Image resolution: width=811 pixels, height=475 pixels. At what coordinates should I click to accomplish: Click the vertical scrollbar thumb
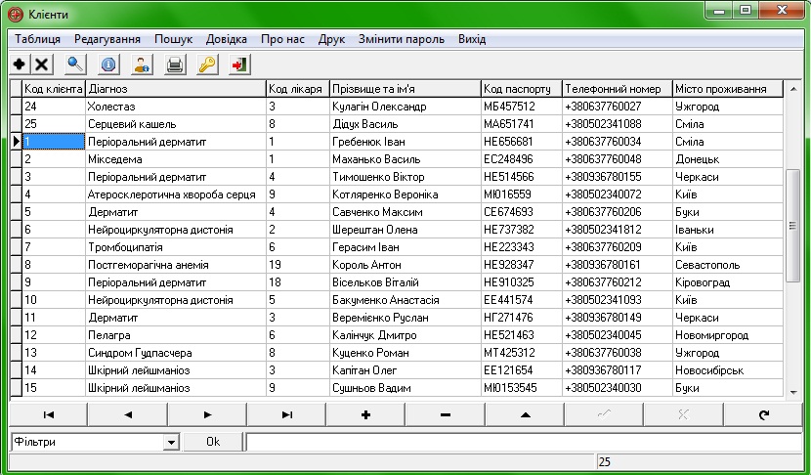(x=792, y=226)
